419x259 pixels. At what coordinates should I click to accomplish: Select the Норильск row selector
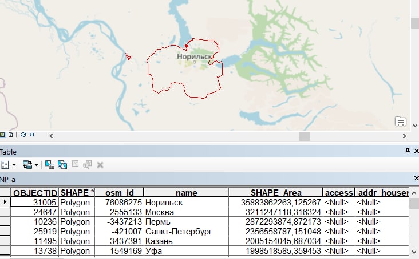[x=5, y=202]
